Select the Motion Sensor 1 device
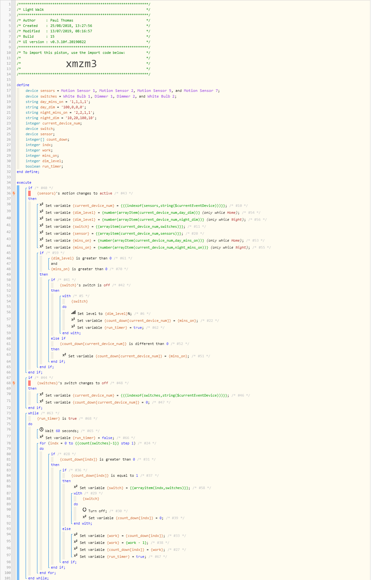373x580 pixels. (78, 91)
